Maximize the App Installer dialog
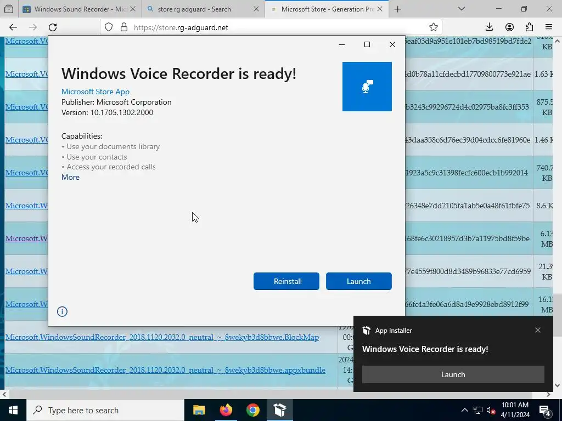The image size is (562, 421). [x=367, y=44]
